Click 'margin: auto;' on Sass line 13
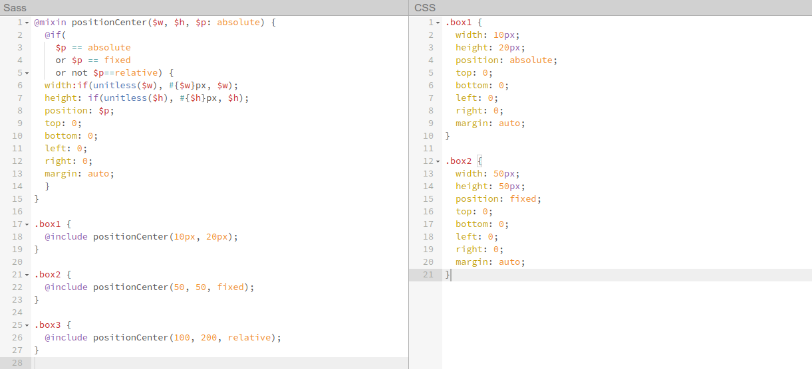This screenshot has width=812, height=369. click(80, 173)
